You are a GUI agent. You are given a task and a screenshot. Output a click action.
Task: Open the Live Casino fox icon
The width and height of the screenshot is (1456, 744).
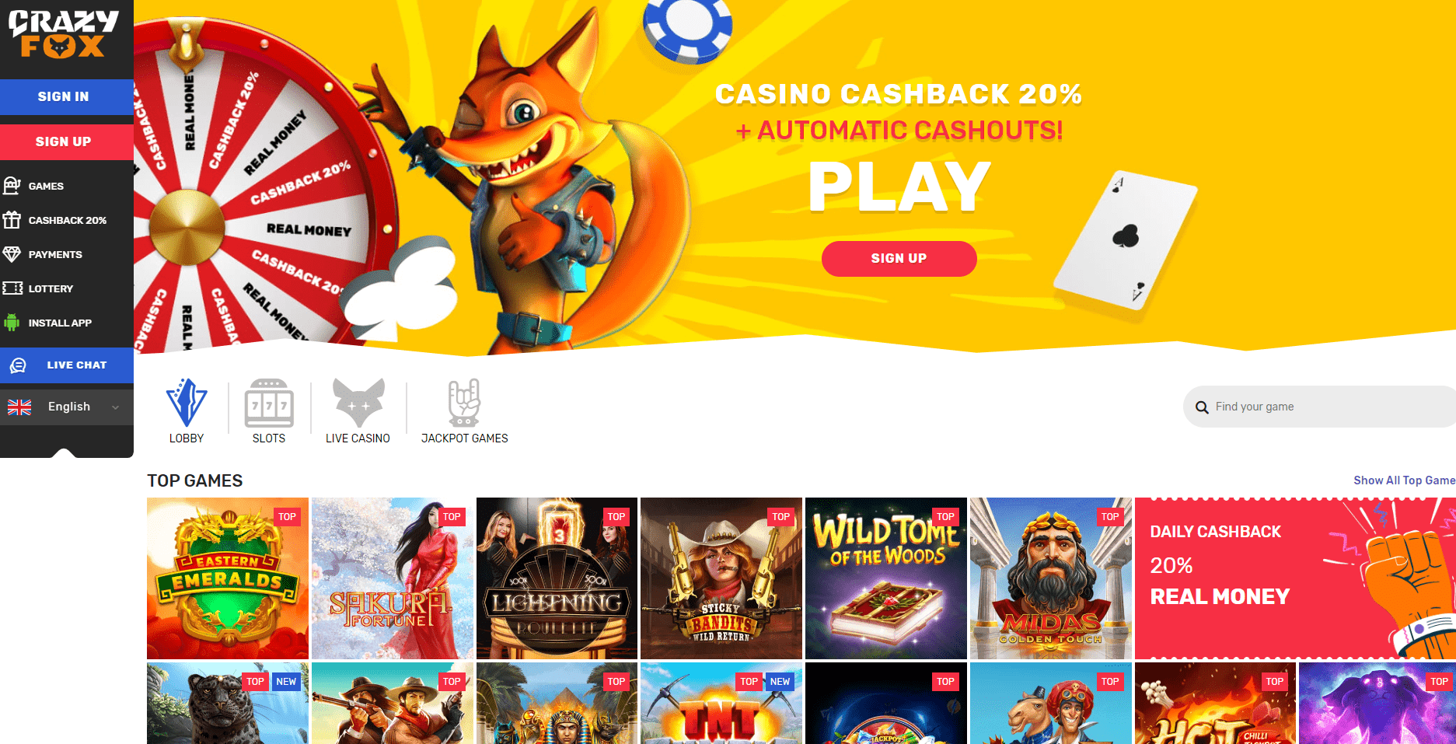358,403
